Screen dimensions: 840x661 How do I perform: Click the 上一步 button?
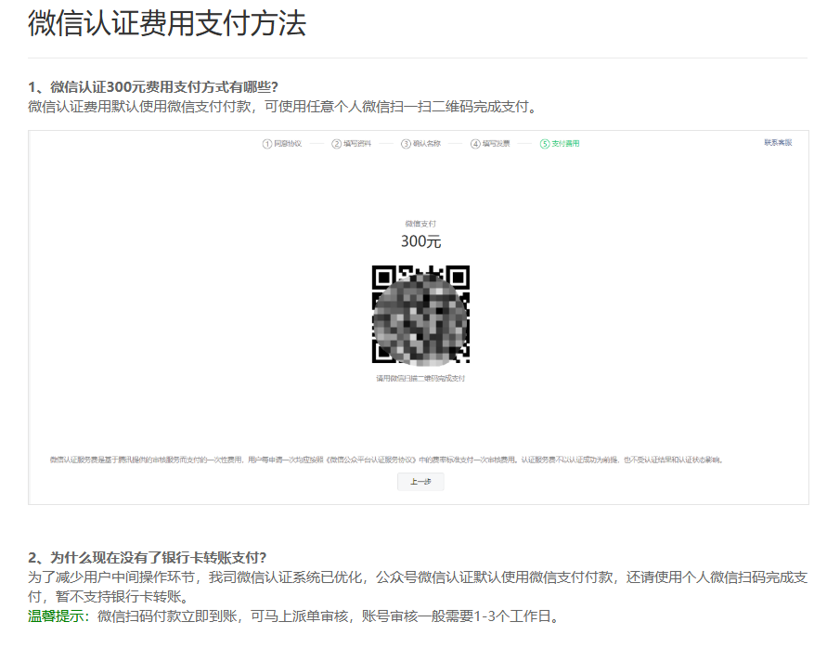pos(420,482)
